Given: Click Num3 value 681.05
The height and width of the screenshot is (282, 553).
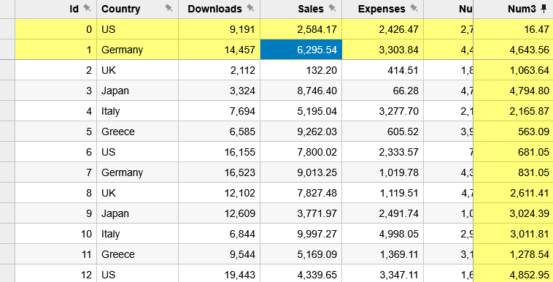Looking at the screenshot, I should pos(513,152).
